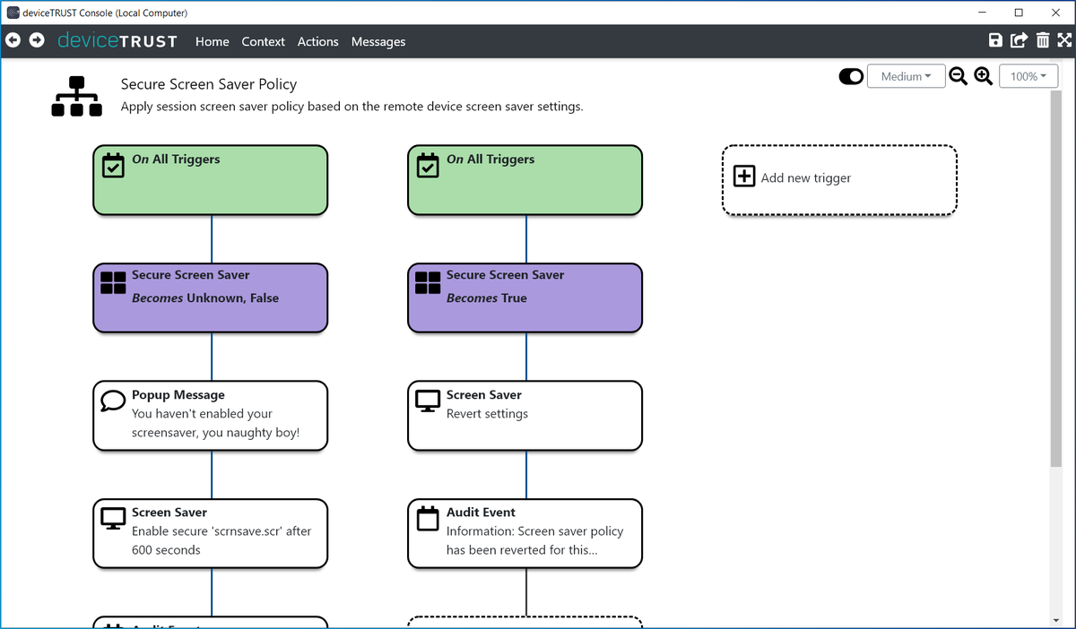Go forward with the right arrow icon
Screen dimensions: 1076x629
[x=37, y=40]
